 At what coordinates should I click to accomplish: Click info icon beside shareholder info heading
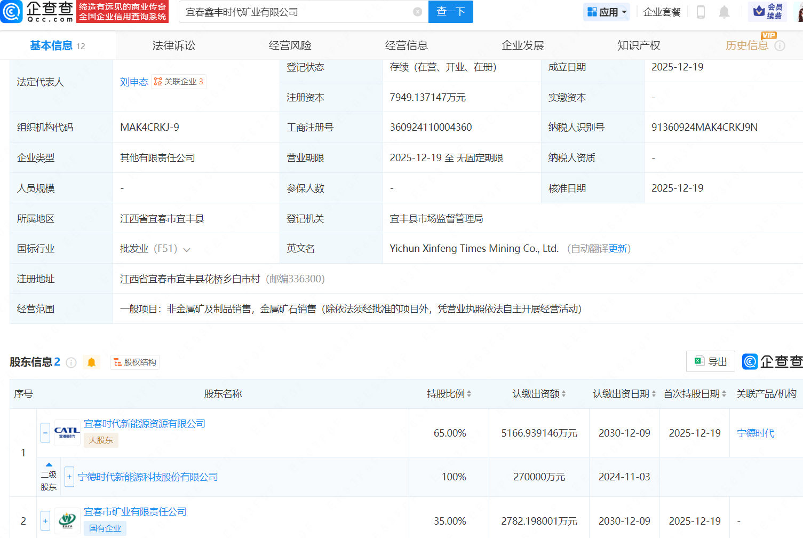(71, 363)
